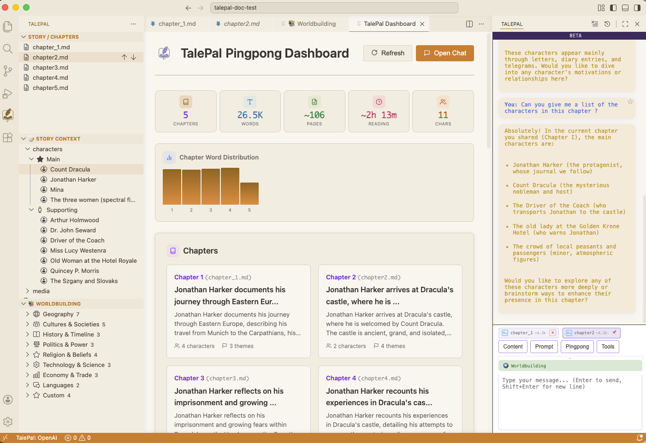Focus the chat message input box
Screen dimensions: 646x443
(x=570, y=401)
